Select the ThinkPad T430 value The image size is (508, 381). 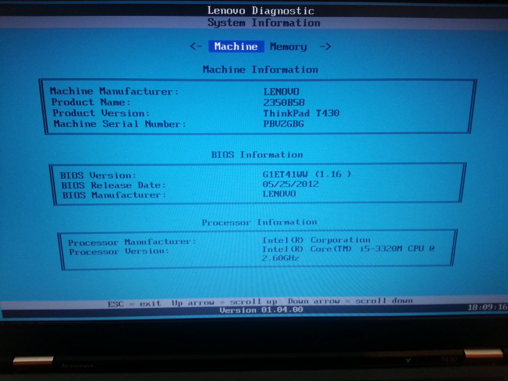[x=301, y=113]
